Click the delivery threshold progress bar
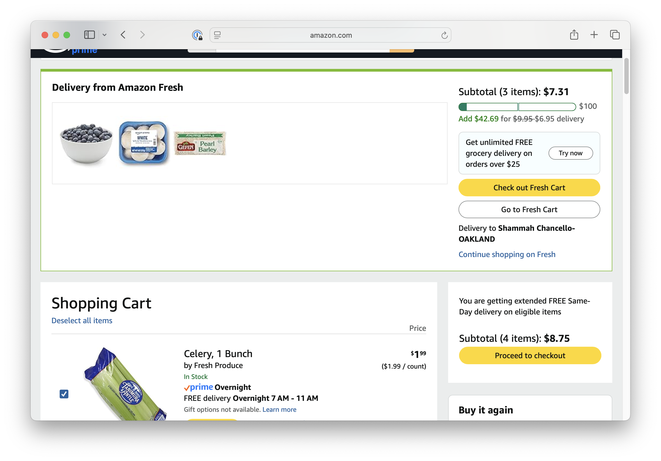The width and height of the screenshot is (661, 461). point(517,107)
